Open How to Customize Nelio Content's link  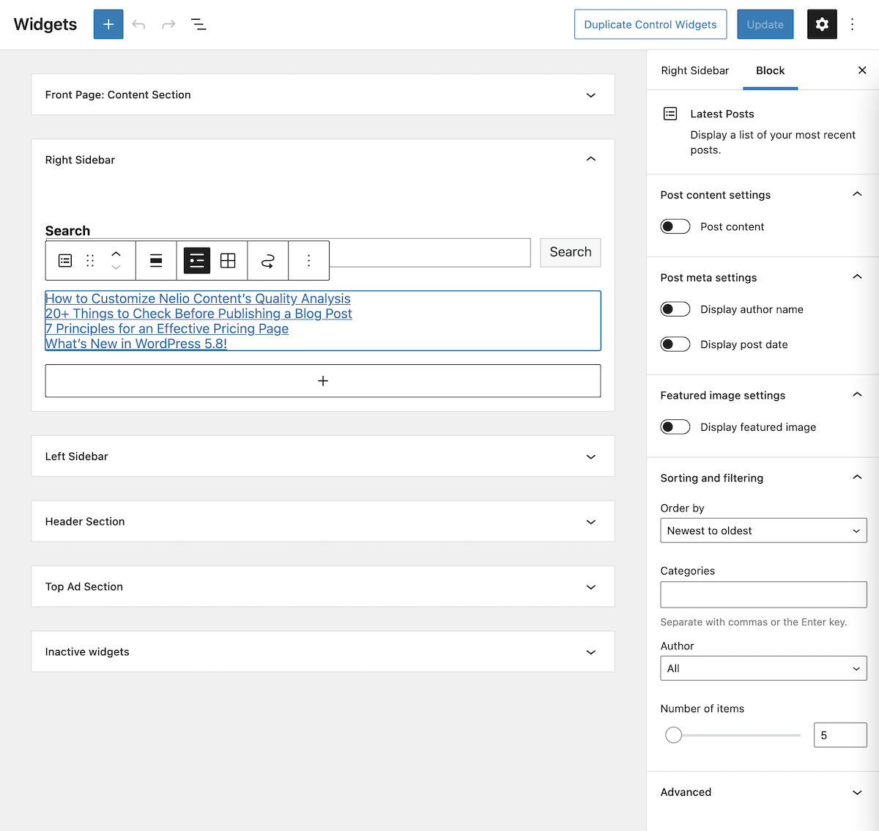coord(198,298)
